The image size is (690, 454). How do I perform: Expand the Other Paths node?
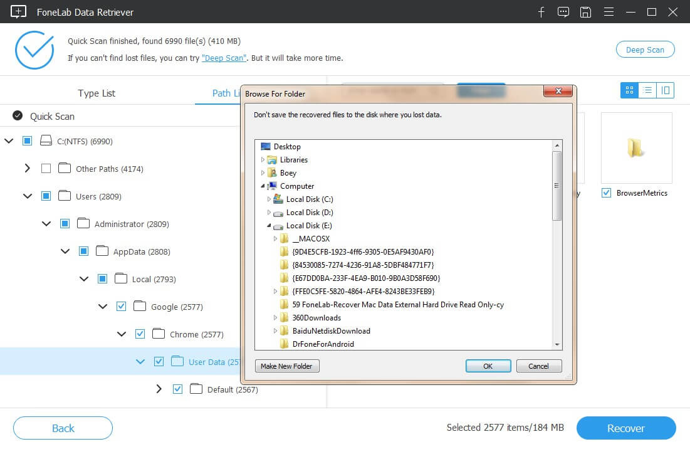28,168
